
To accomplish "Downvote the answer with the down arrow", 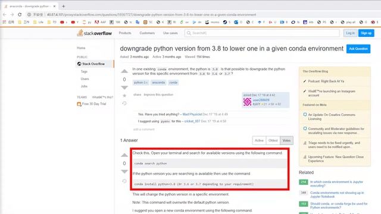I will (x=124, y=172).
